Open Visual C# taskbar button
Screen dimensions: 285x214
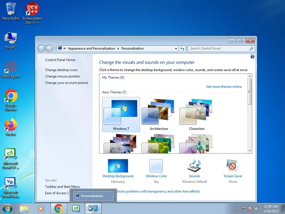(x=76, y=208)
